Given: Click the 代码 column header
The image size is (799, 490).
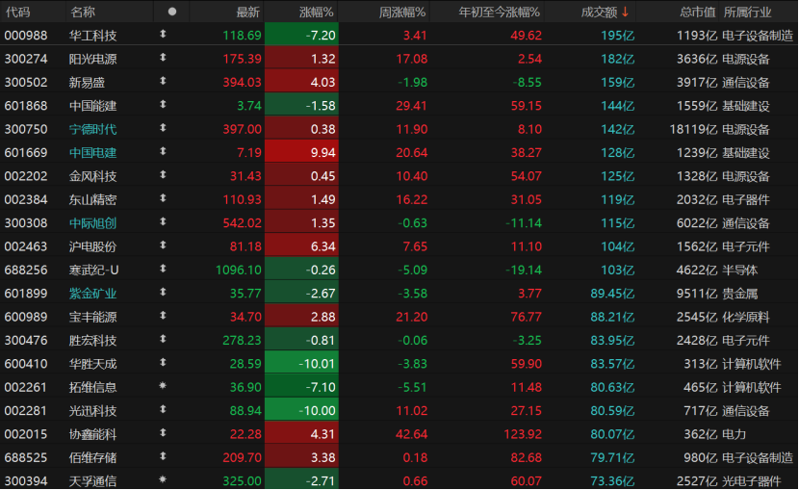Looking at the screenshot, I should click(17, 12).
